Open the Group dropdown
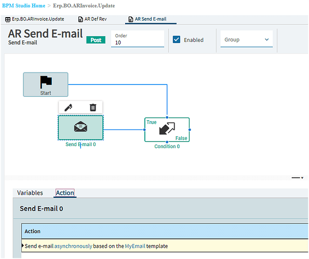Viewport: 309px width, 259px height. click(x=247, y=39)
